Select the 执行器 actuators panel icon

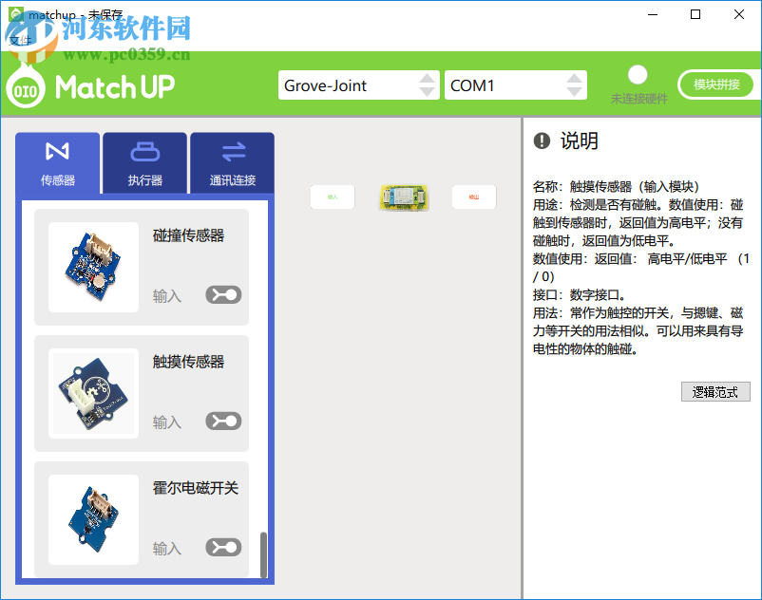point(144,152)
